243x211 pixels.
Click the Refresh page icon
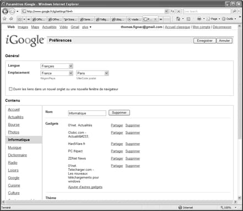coord(172,12)
